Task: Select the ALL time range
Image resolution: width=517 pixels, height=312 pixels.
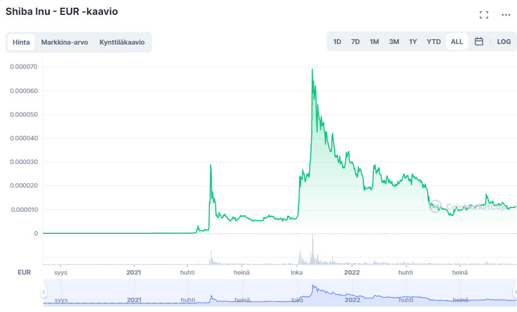Action: point(457,41)
